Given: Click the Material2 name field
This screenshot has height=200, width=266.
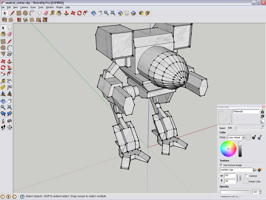Looking at the screenshot, I should tap(246, 112).
